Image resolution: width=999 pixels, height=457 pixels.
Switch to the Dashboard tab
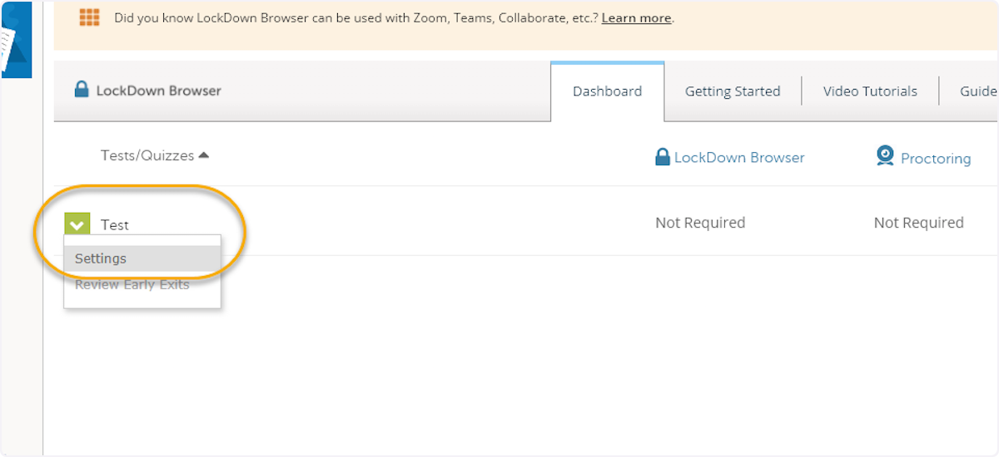coord(607,91)
